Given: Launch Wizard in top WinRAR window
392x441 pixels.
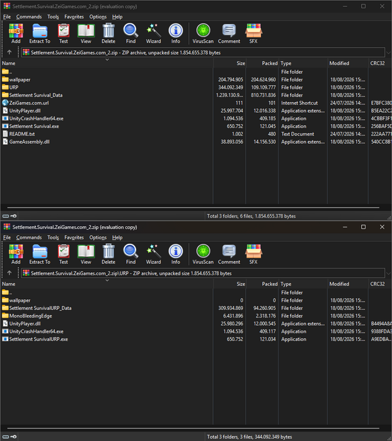Looking at the screenshot, I should click(153, 33).
